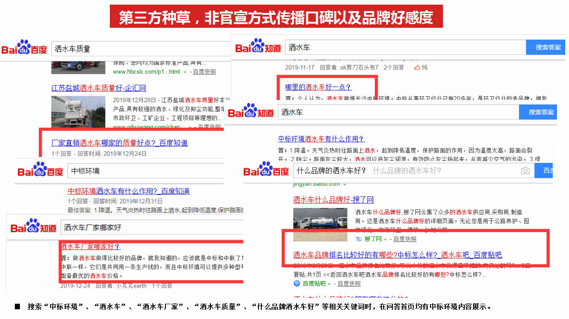Viewport: 569px width, 319px height.
Task: Click the search box containing 洒水车质量
Action: (141, 49)
